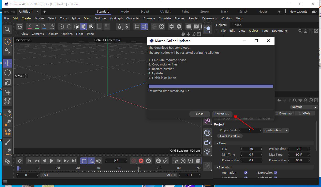Switch to UV Edit layout tab

[165, 12]
